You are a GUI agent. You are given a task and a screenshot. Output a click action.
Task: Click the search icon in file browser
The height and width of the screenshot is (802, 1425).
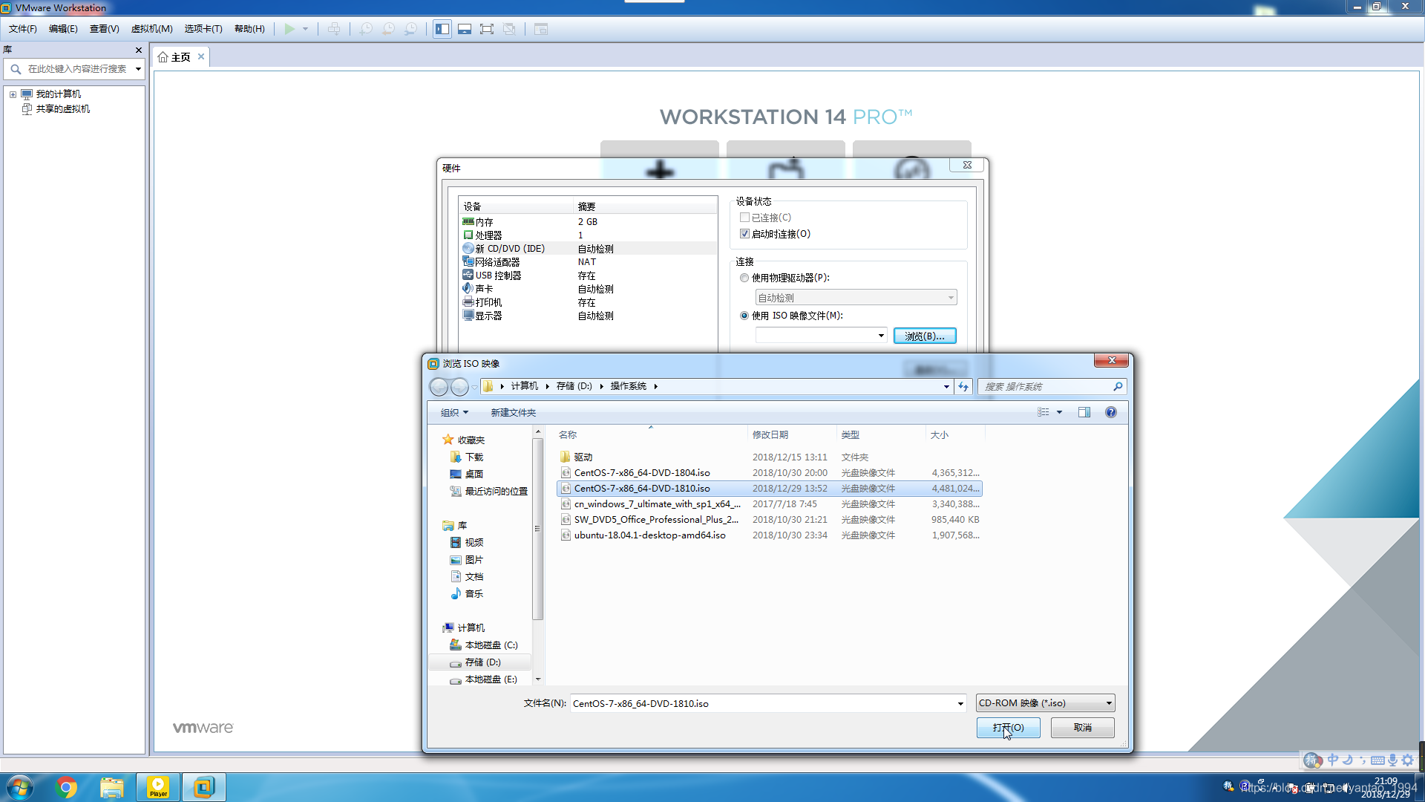click(1118, 386)
